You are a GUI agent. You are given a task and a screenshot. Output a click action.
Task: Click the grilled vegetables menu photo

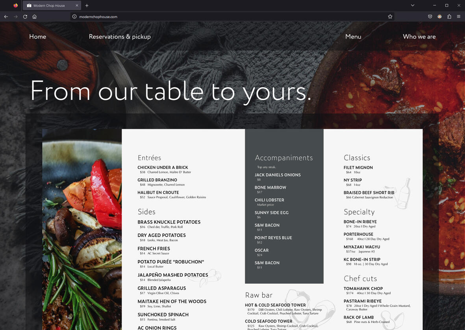pyautogui.click(x=82, y=229)
